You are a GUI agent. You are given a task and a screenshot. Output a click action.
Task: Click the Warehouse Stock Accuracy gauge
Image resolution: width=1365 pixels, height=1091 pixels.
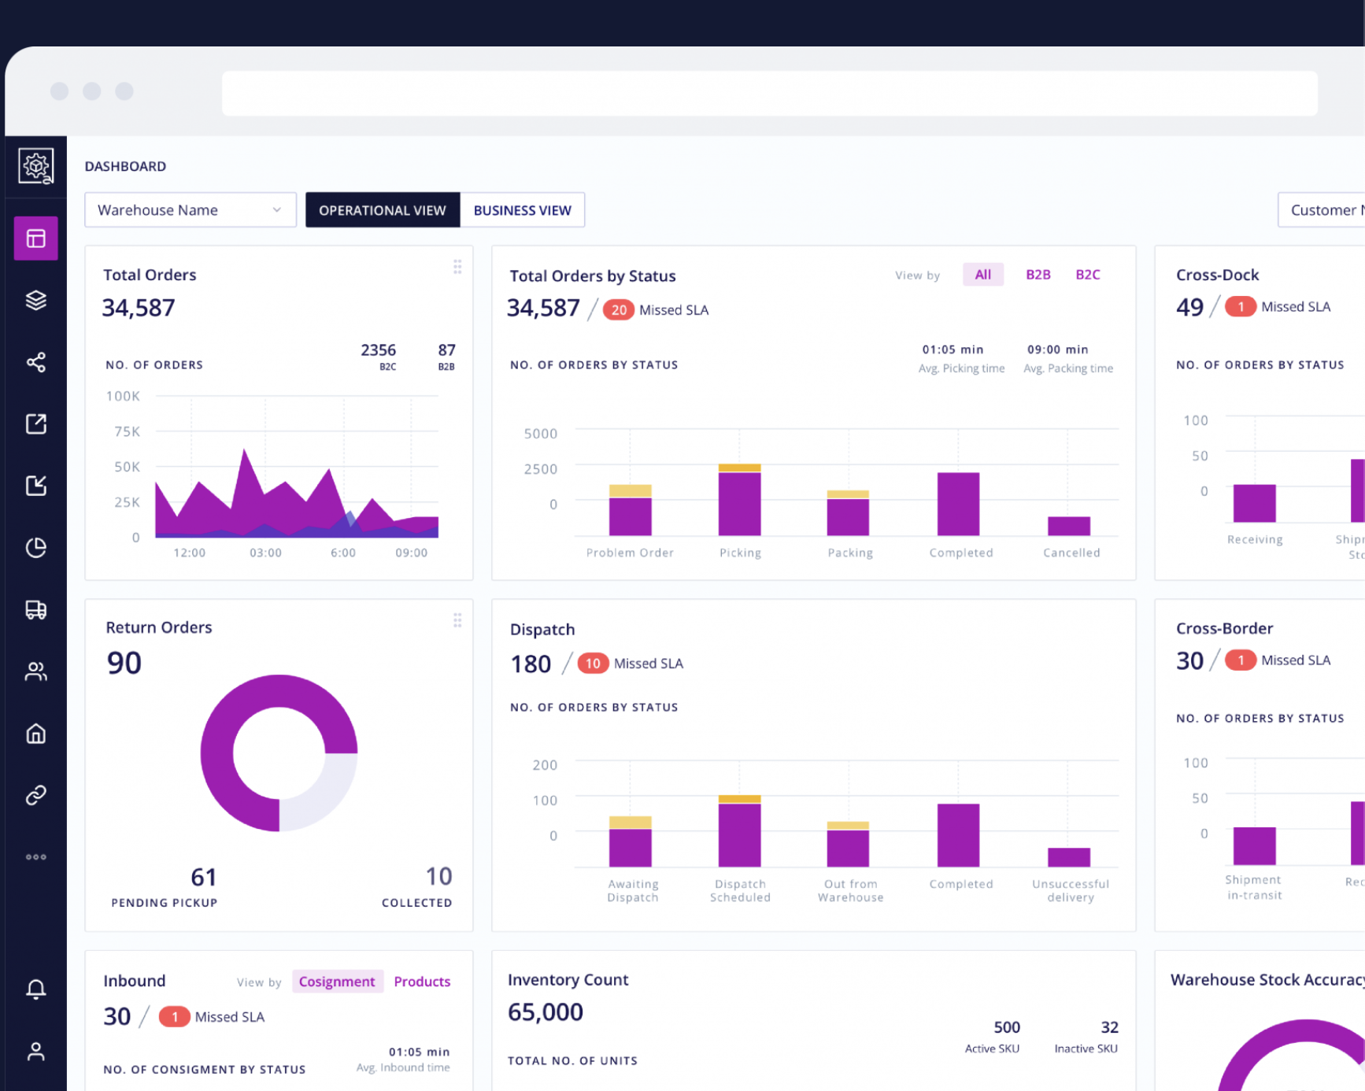point(1291,1055)
